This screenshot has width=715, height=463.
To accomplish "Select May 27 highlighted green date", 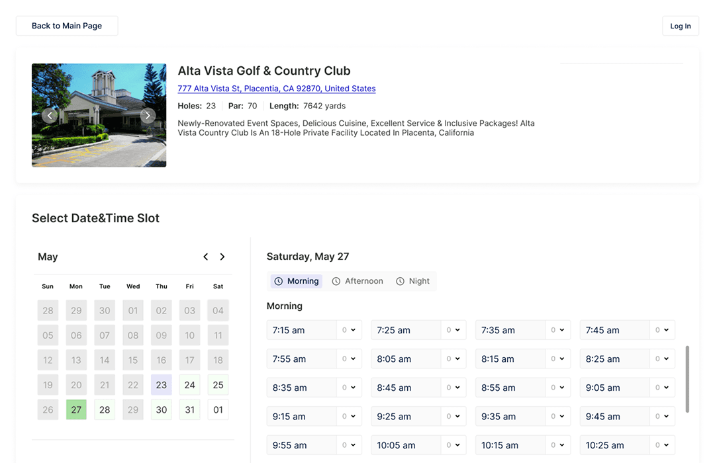I will tap(76, 409).
